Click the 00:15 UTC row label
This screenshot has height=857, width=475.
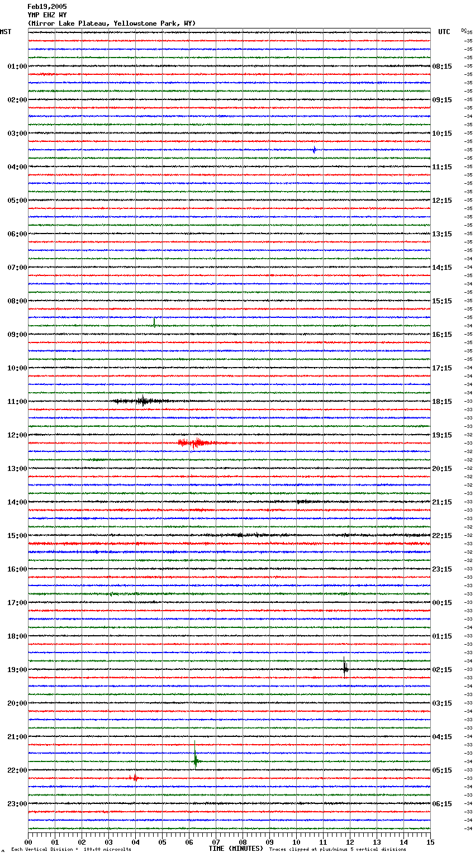coord(442,603)
